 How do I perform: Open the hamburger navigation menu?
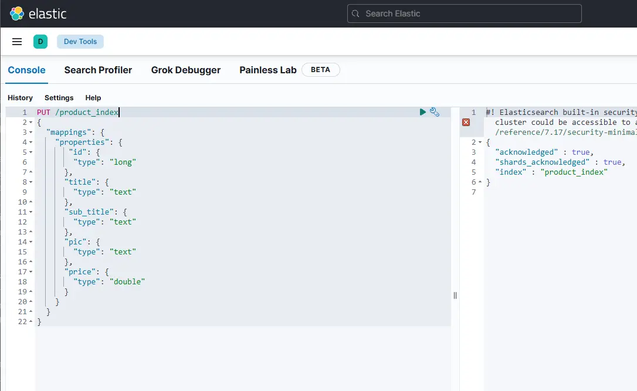click(17, 42)
